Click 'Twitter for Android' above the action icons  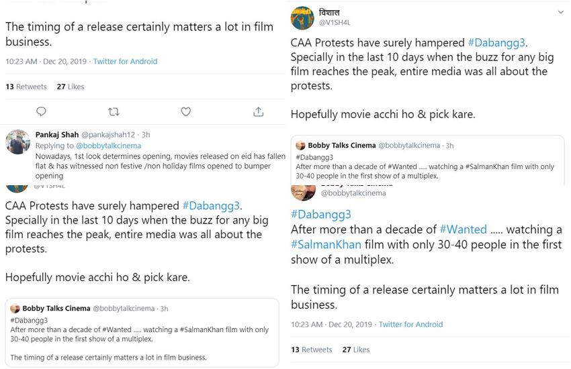(125, 61)
